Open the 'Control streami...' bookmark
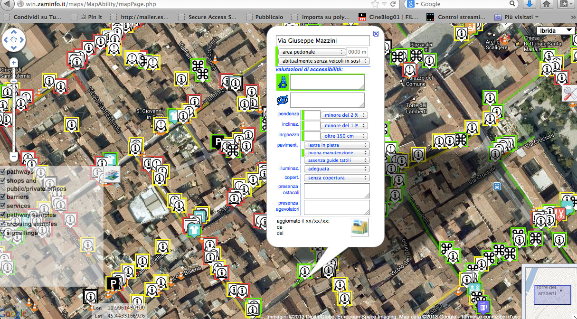The image size is (577, 319). [x=456, y=17]
